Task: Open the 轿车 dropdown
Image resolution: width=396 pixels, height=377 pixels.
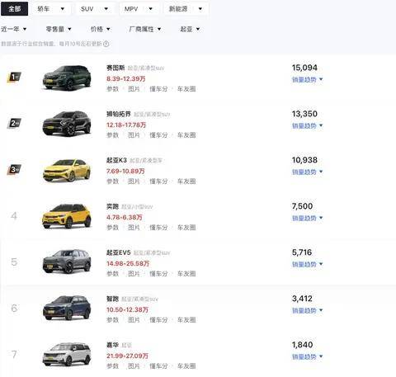Action: [51, 9]
